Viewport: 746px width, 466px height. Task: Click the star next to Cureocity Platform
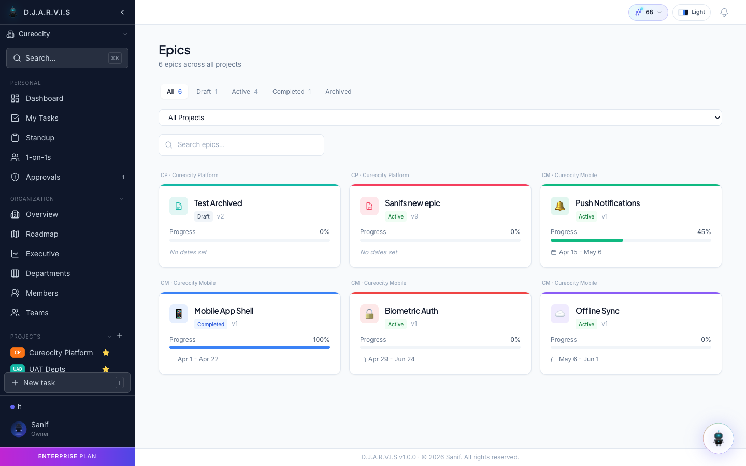106,353
